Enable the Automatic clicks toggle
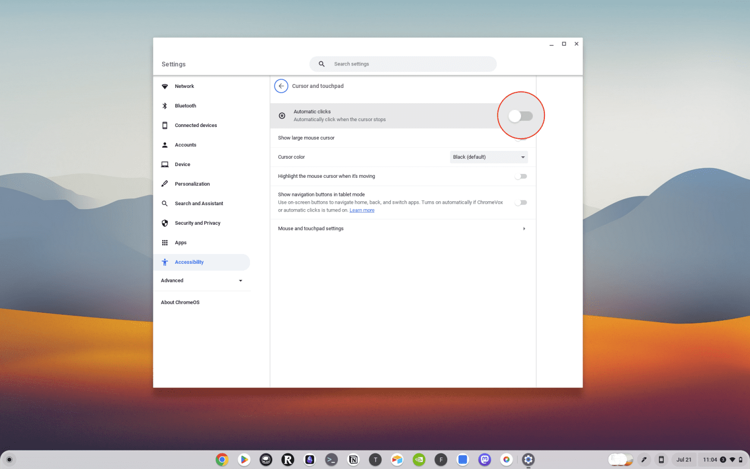The image size is (750, 469). tap(521, 116)
